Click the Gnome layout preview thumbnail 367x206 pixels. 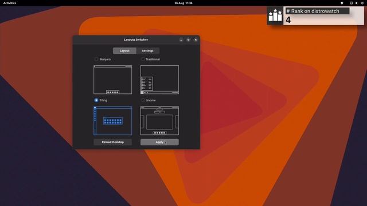point(159,121)
